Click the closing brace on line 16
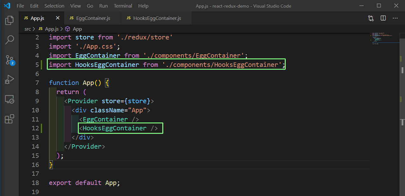Image resolution: width=405 pixels, height=196 pixels. [51, 165]
